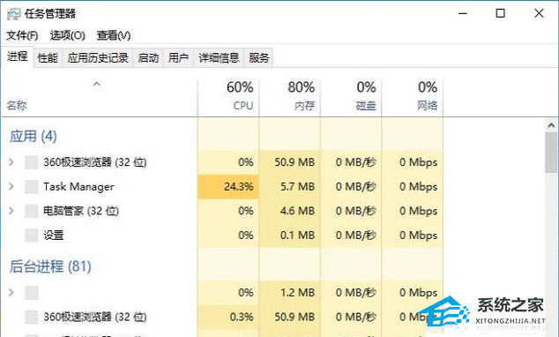Click the unnamed background process icon

(x=32, y=293)
